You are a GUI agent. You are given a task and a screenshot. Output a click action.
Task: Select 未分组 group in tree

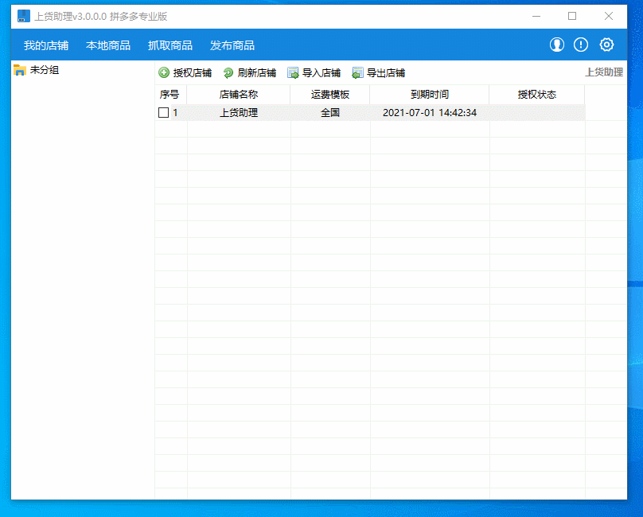point(45,70)
